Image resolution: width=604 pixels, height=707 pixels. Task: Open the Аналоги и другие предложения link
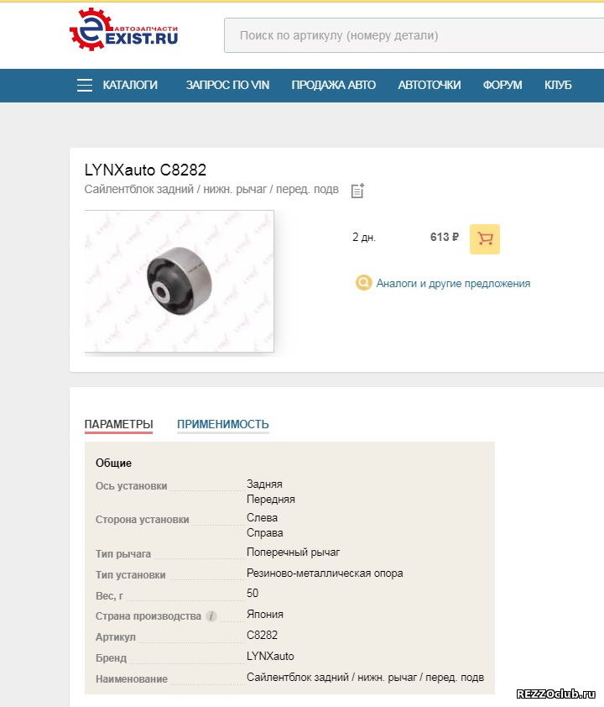[453, 283]
